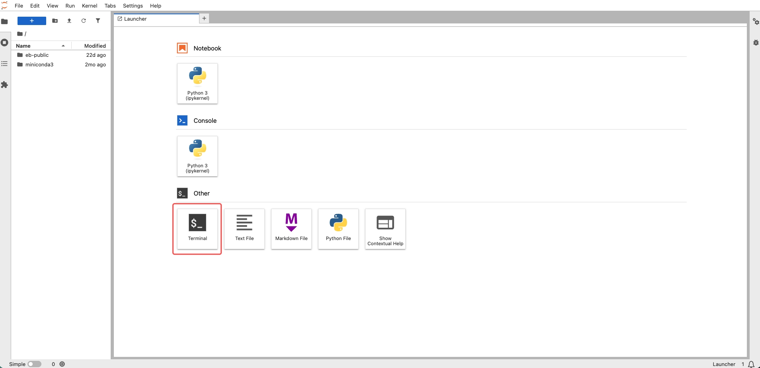This screenshot has height=368, width=760.
Task: Open the miniconda3 folder
Action: click(39, 65)
